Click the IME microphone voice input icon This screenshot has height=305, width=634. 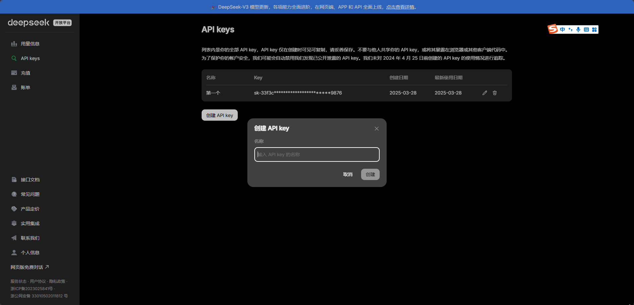578,30
